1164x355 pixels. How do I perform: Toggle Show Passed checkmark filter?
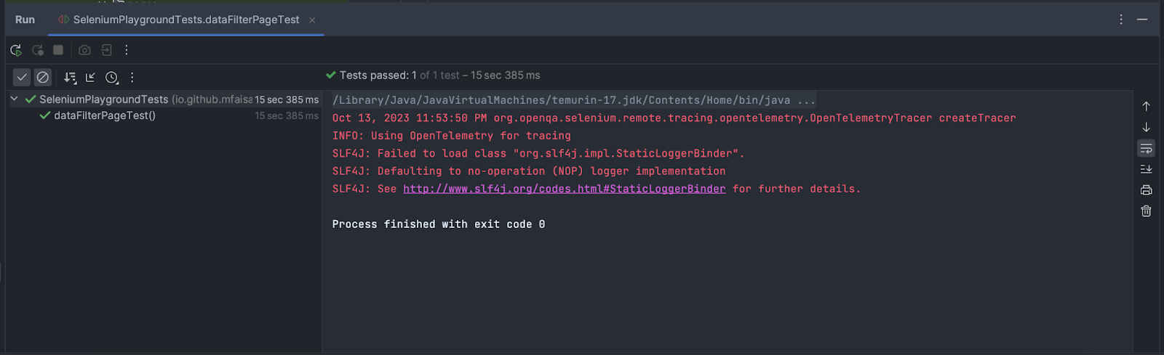(22, 77)
